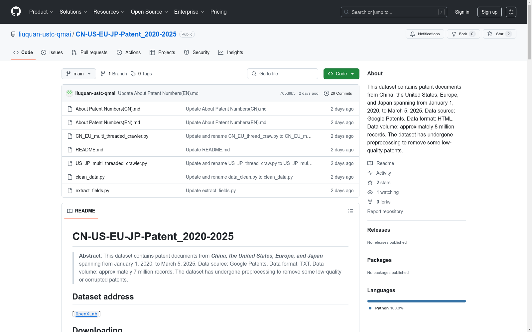Open the CN_EU_multi_threaded_crawler.py file

112,136
